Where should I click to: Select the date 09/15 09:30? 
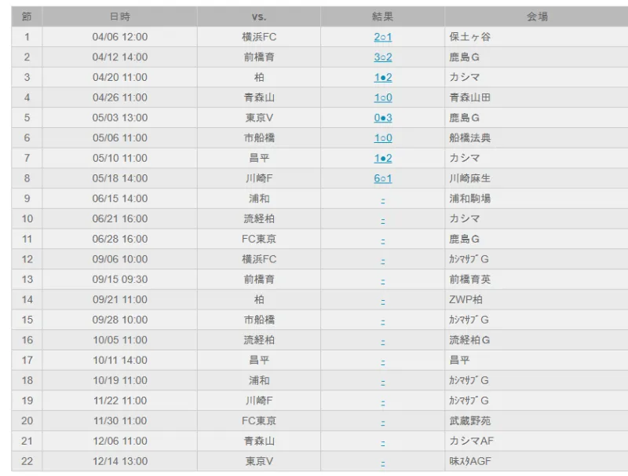click(120, 280)
